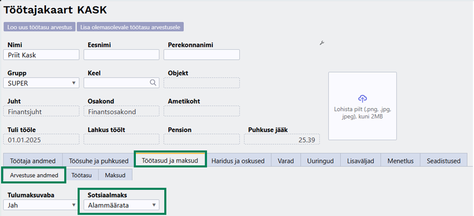Open the Töösuhe ja puhkused tab

coord(98,160)
